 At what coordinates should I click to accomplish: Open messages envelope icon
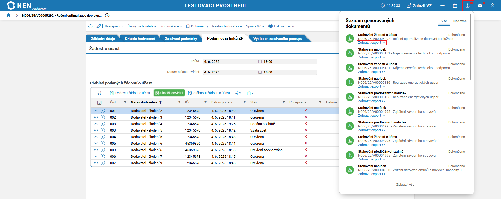pyautogui.click(x=480, y=5)
